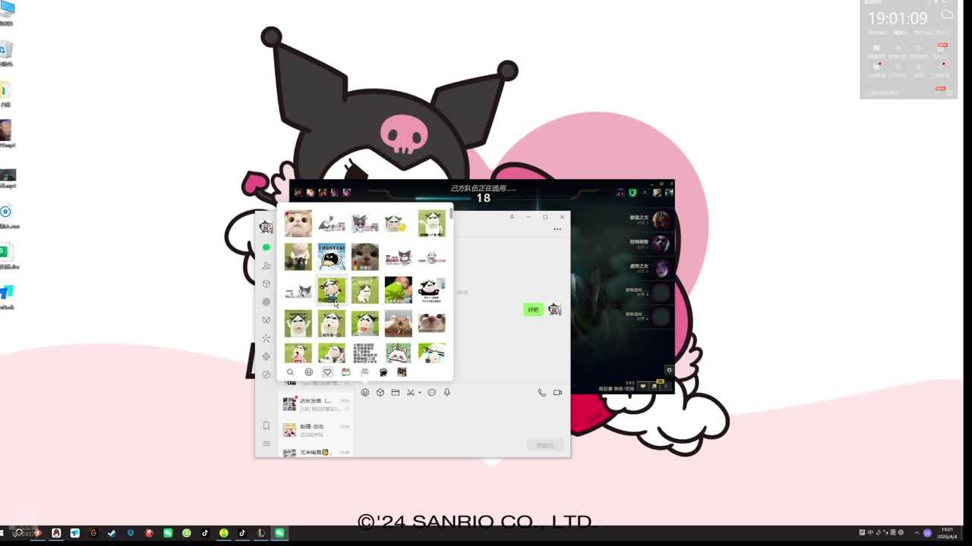Open Contacts in WeChat sidebar
This screenshot has width=972, height=546.
267,265
